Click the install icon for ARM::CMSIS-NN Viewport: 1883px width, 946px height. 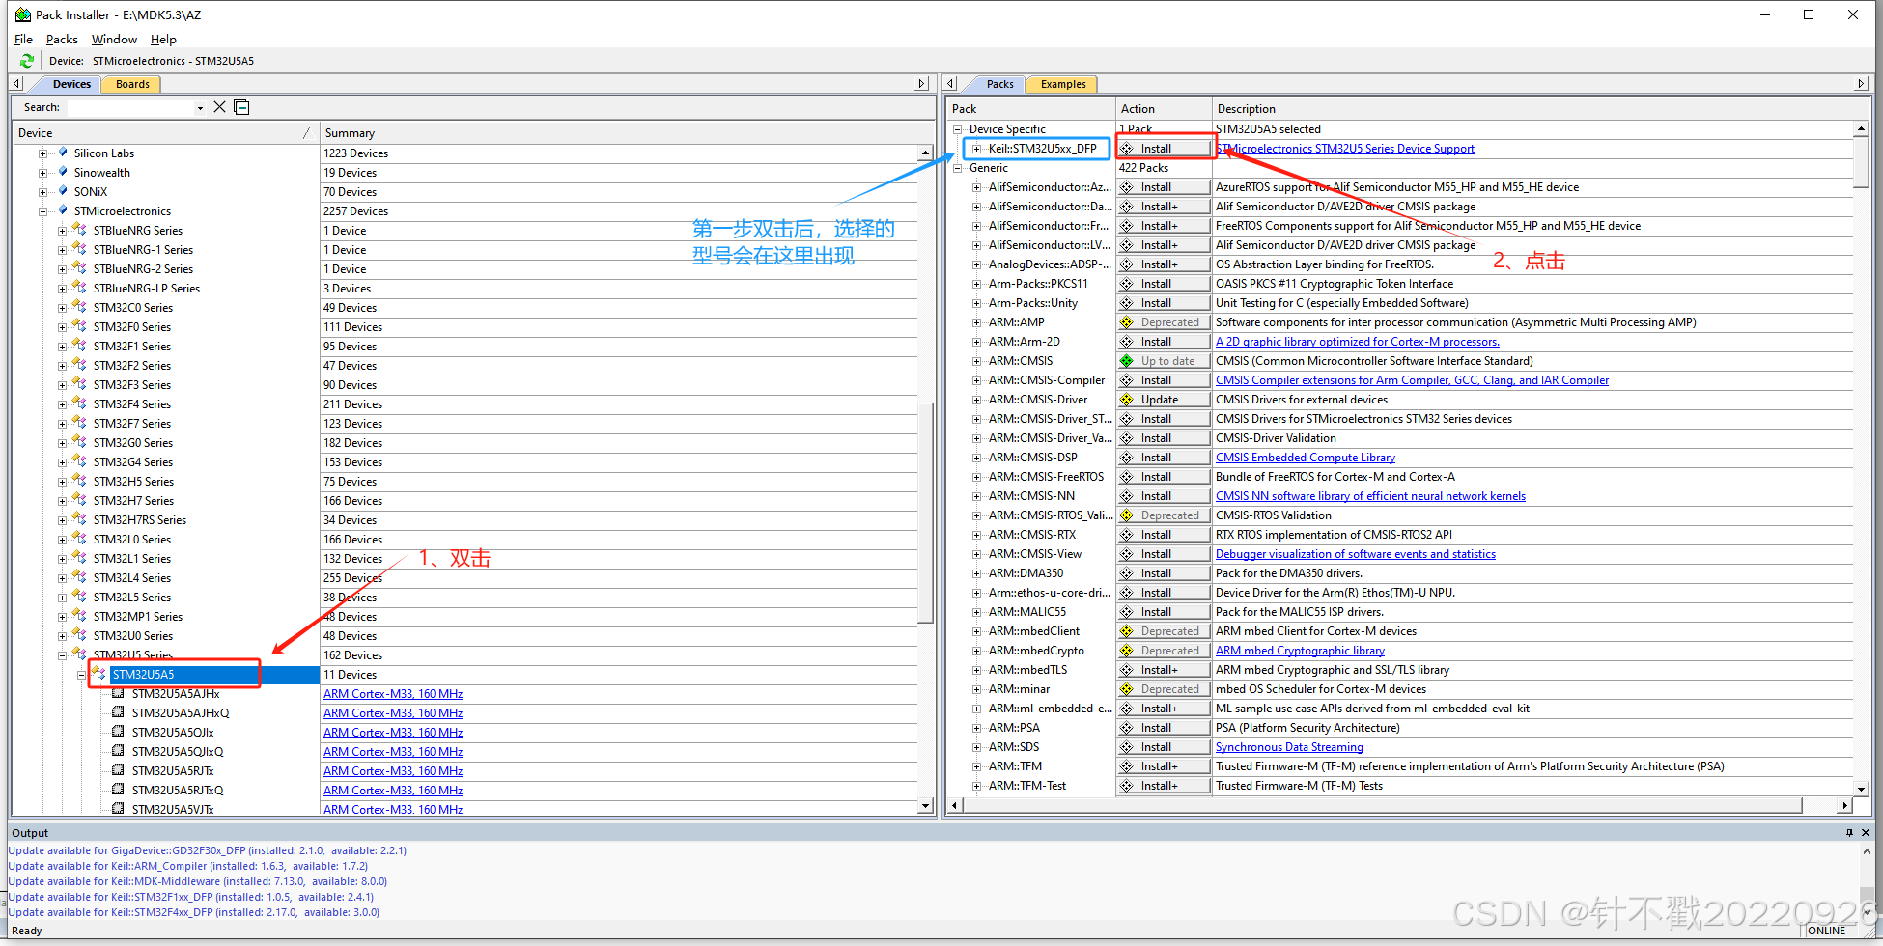click(x=1127, y=496)
